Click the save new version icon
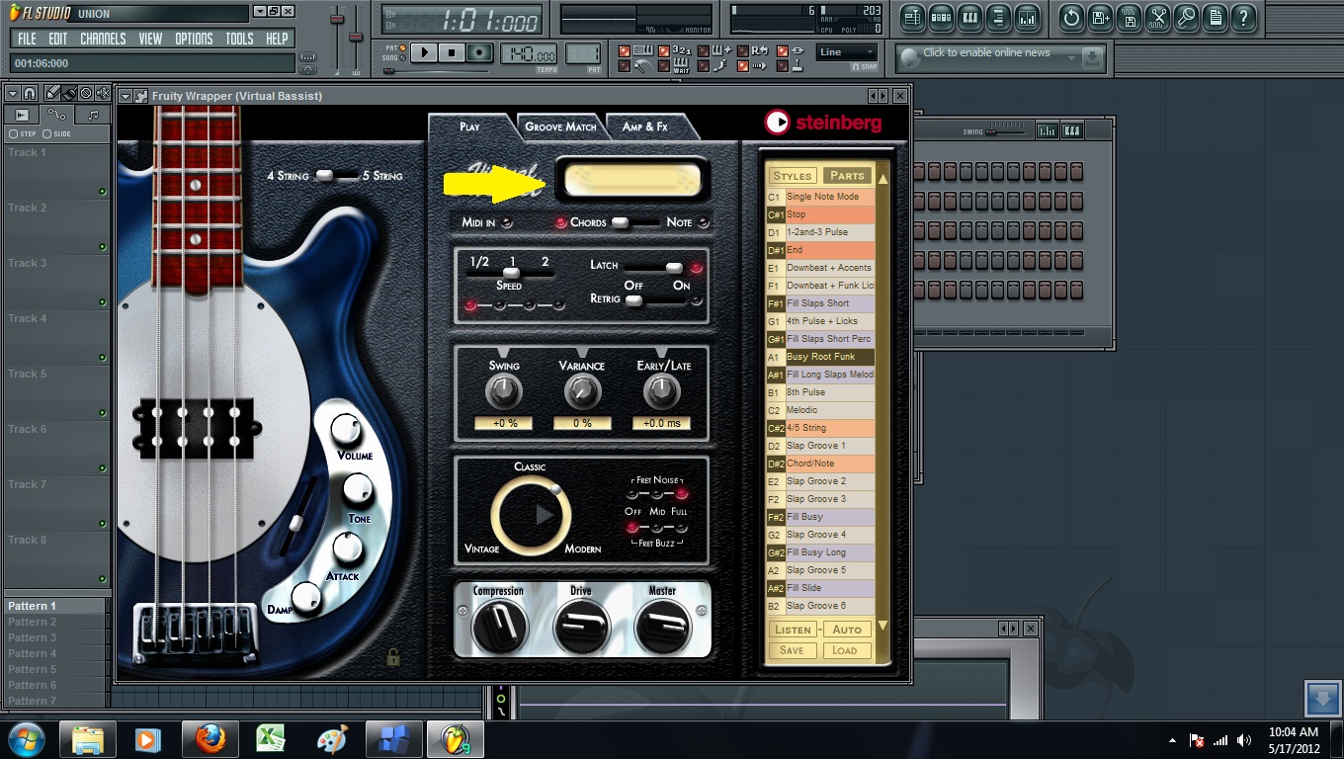 pyautogui.click(x=1100, y=18)
